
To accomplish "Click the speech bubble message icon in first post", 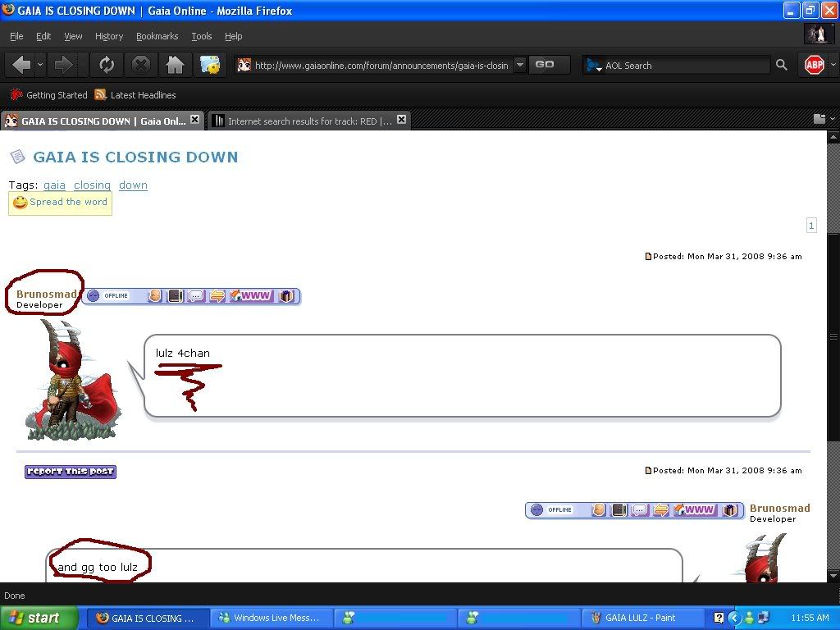I will point(196,296).
